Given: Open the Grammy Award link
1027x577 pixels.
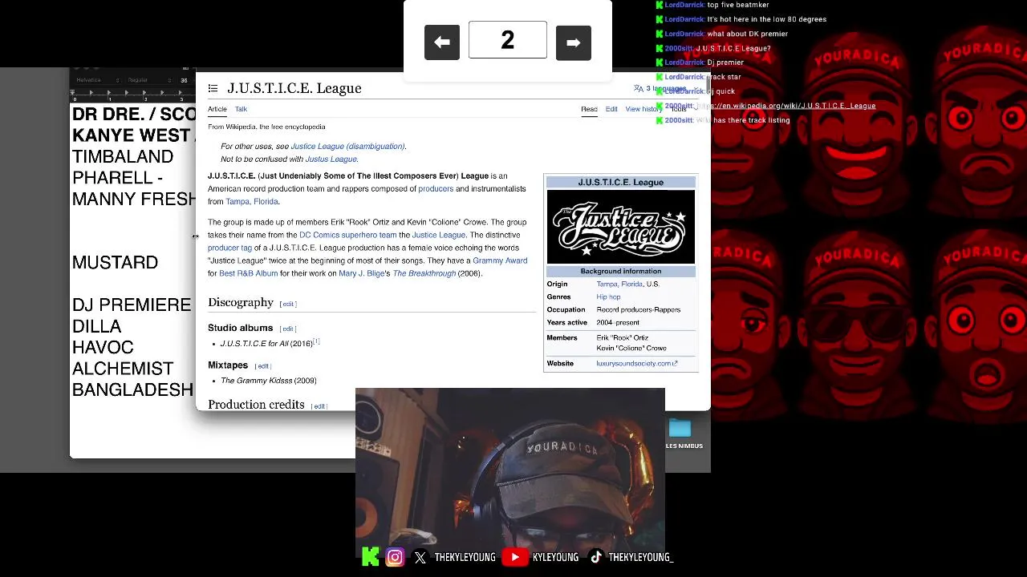Looking at the screenshot, I should point(500,261).
